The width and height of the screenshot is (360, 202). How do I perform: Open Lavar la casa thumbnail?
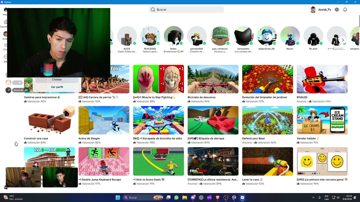[x=268, y=161]
